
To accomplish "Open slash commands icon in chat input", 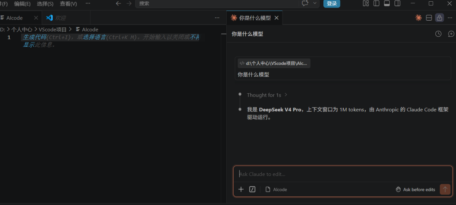I will [252, 189].
